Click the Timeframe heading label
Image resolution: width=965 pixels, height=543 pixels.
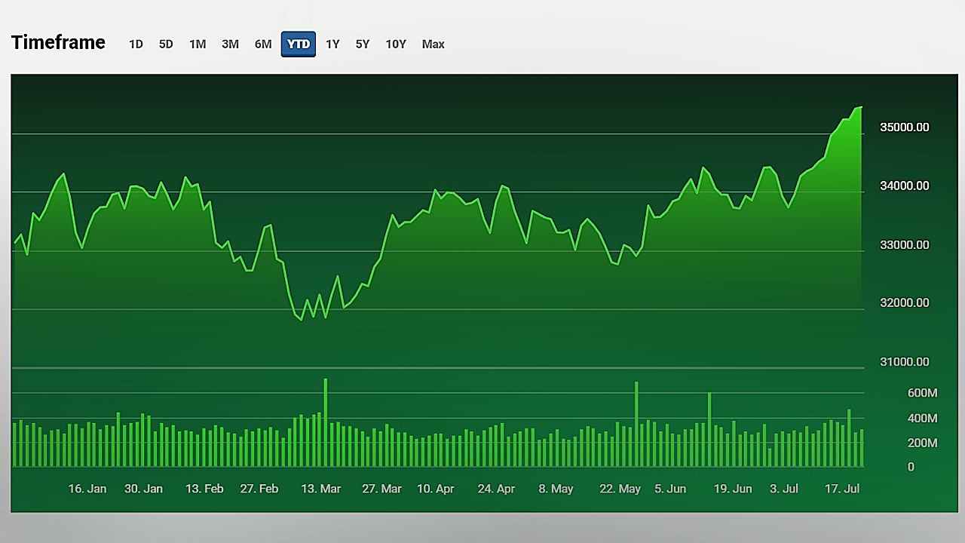pos(57,42)
